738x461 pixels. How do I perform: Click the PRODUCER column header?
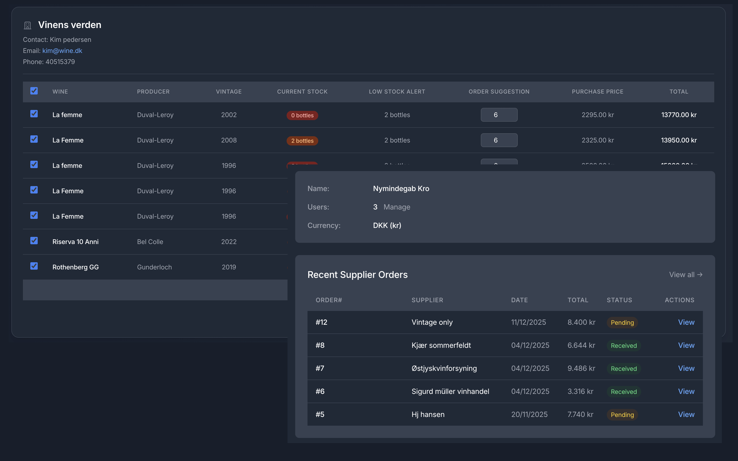pyautogui.click(x=153, y=91)
